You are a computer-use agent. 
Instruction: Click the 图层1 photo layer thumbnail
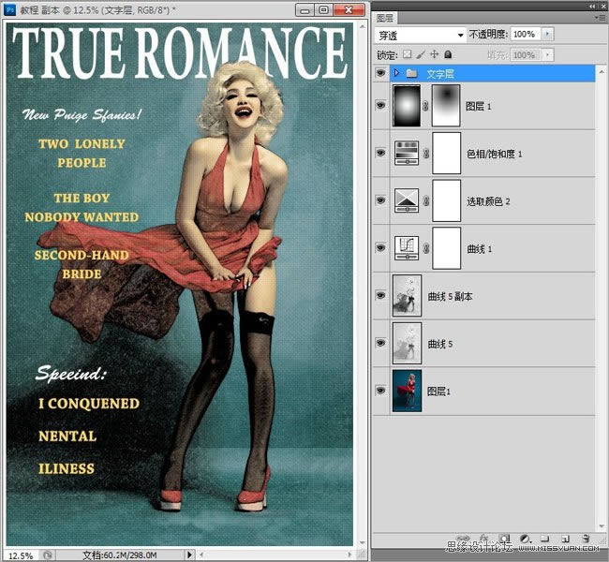(408, 392)
